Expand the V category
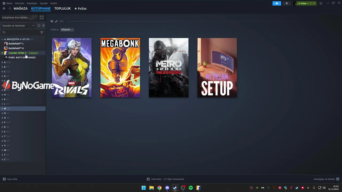This screenshot has height=192, width=342. 2,146
